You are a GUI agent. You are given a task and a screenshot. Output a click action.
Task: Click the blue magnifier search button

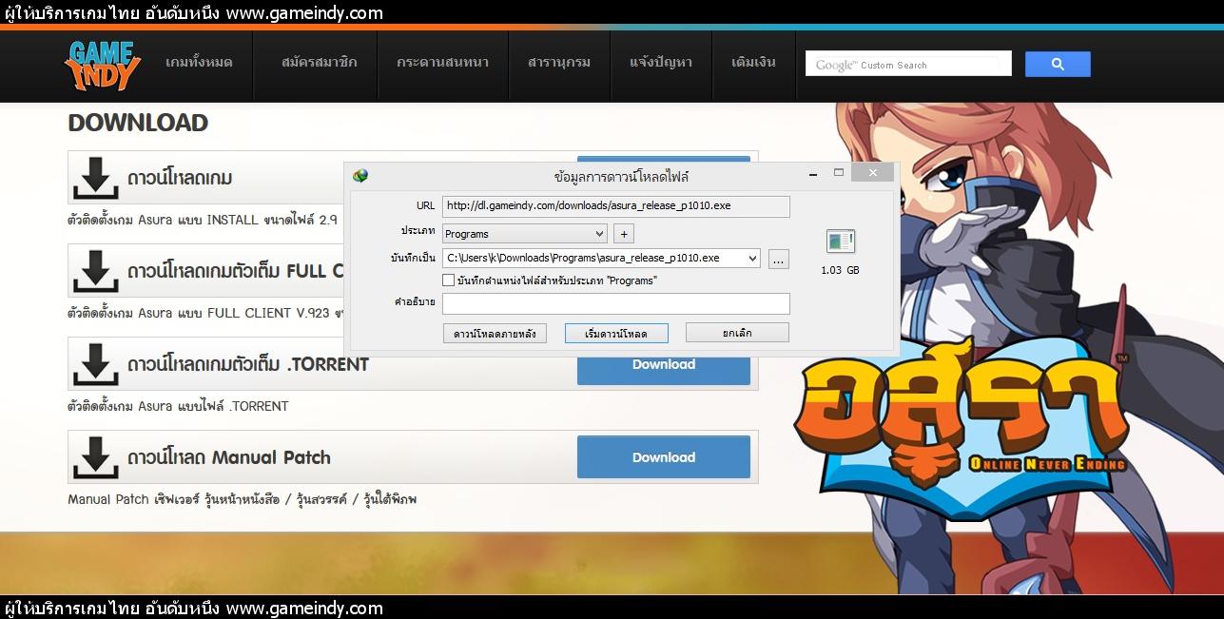1058,65
